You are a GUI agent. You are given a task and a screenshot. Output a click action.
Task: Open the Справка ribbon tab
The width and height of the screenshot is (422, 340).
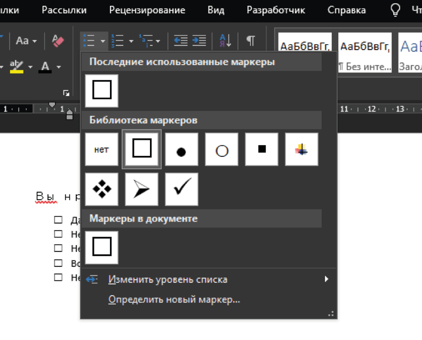tap(347, 10)
